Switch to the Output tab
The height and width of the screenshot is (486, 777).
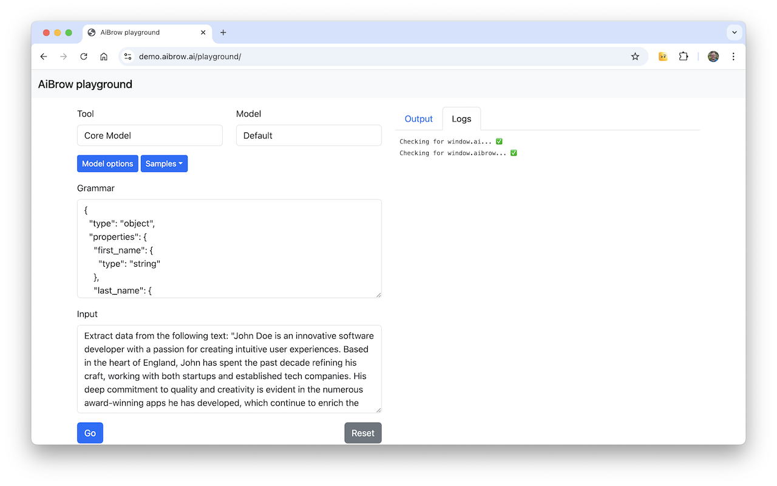point(419,118)
